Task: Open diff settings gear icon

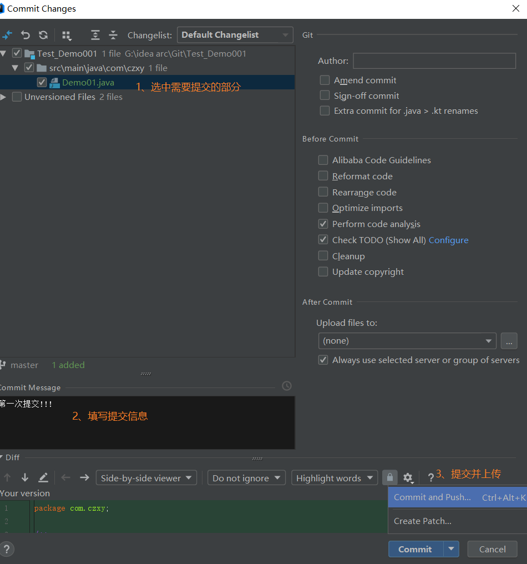Action: tap(408, 478)
